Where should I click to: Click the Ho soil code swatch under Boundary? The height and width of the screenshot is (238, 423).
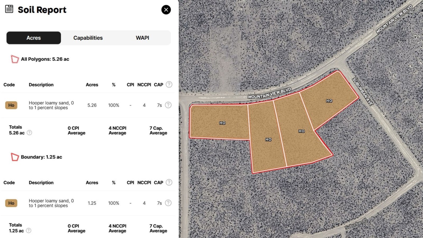point(11,203)
